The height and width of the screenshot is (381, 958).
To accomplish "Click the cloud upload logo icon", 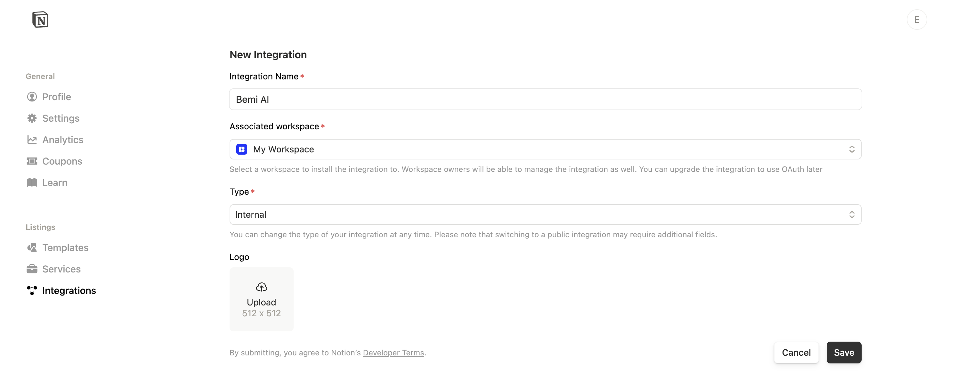I will pos(262,287).
